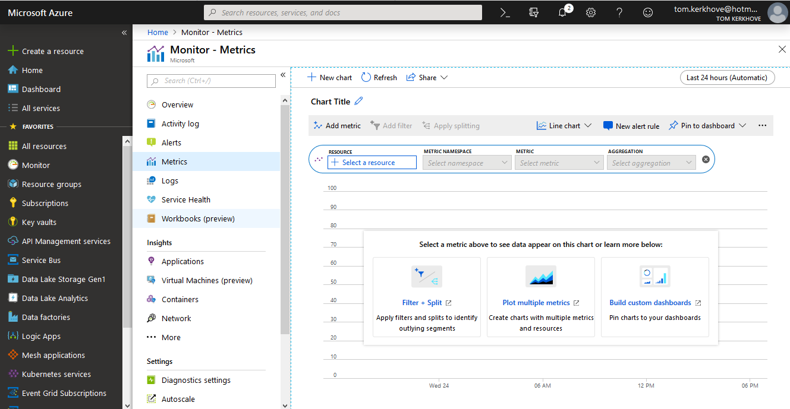This screenshot has width=790, height=409.
Task: Open the help question mark icon
Action: [x=619, y=12]
